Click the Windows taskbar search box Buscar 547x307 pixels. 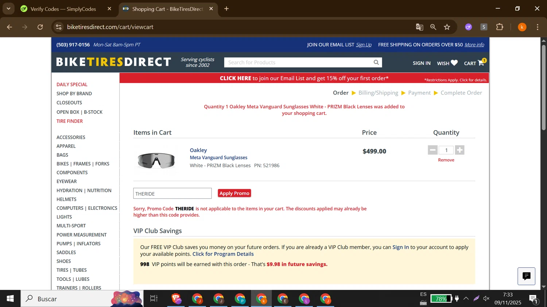click(82, 299)
